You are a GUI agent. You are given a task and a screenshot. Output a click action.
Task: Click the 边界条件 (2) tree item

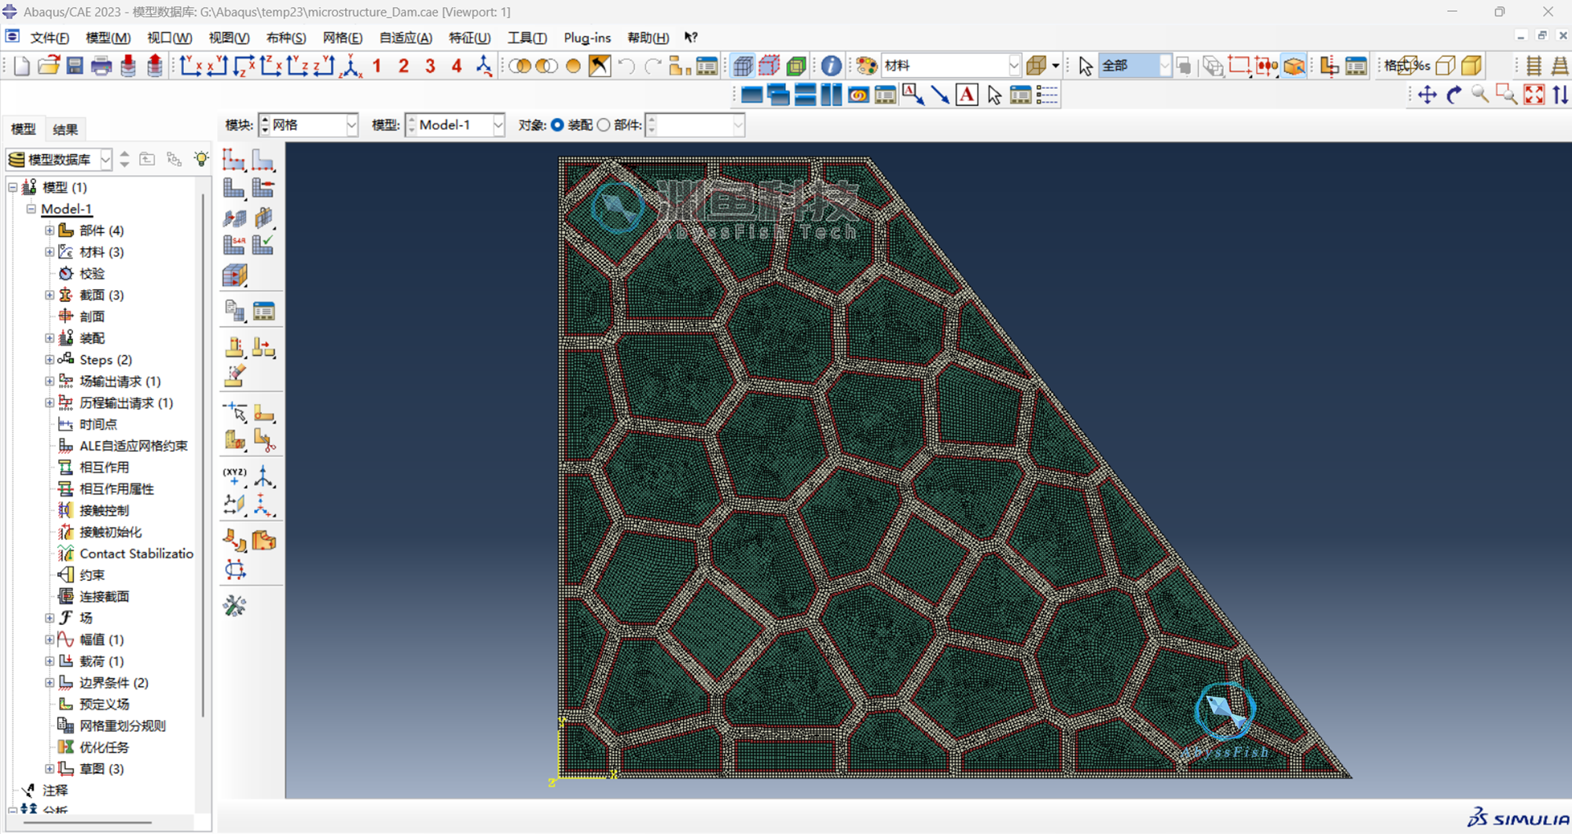114,683
